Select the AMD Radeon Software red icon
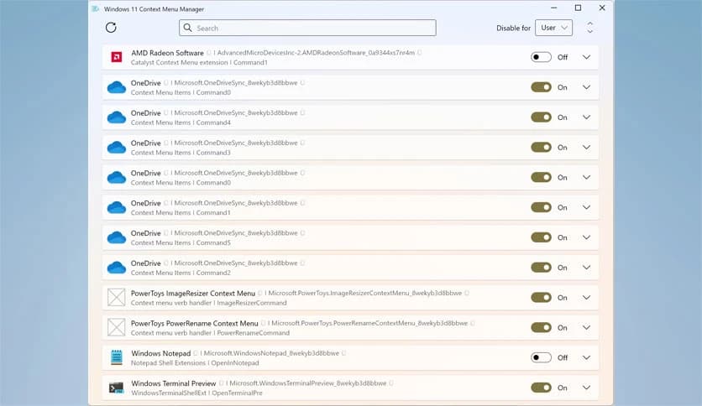702x406 pixels. pyautogui.click(x=117, y=57)
